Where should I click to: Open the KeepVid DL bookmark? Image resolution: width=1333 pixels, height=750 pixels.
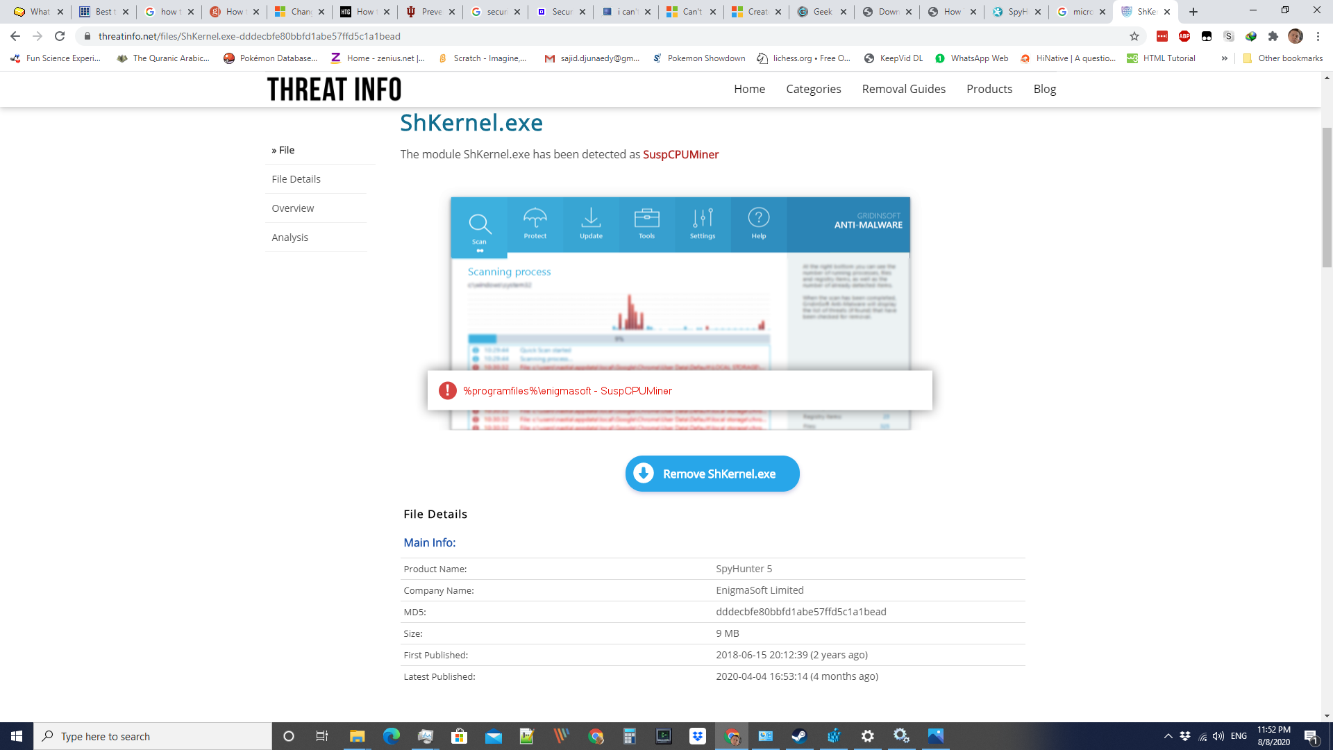[x=894, y=58]
